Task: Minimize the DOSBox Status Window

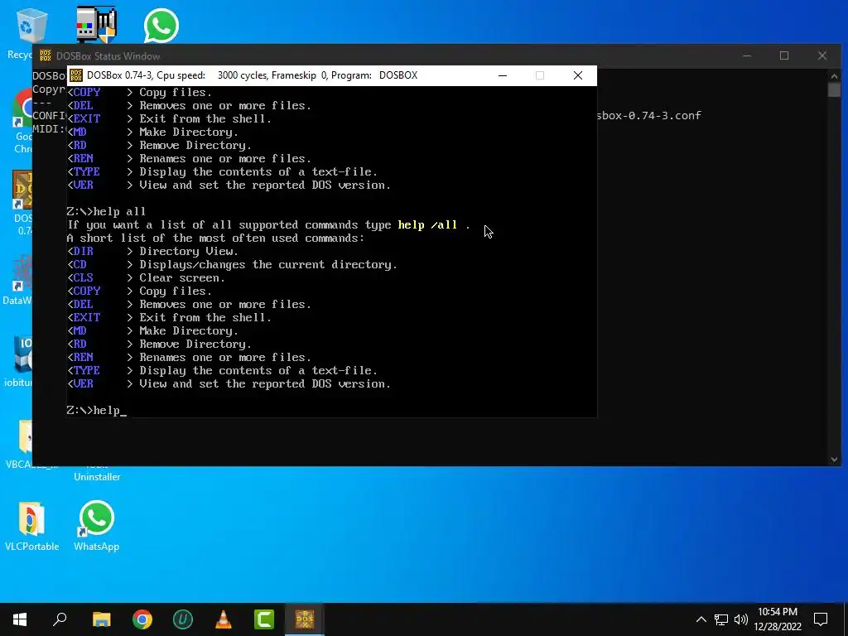Action: tap(747, 55)
